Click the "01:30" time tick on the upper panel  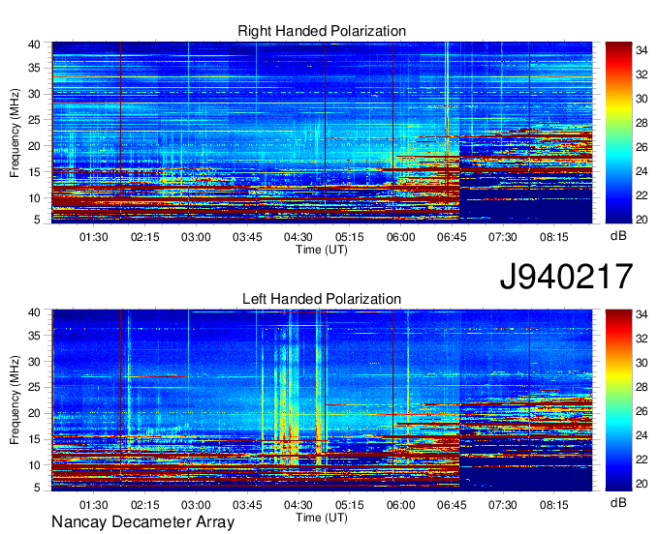click(x=93, y=237)
